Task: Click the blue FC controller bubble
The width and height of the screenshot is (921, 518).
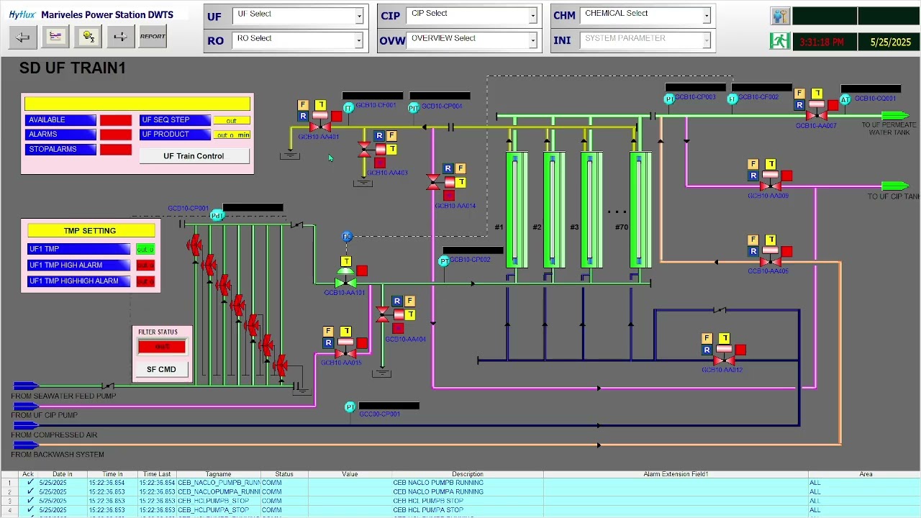Action: click(x=348, y=237)
